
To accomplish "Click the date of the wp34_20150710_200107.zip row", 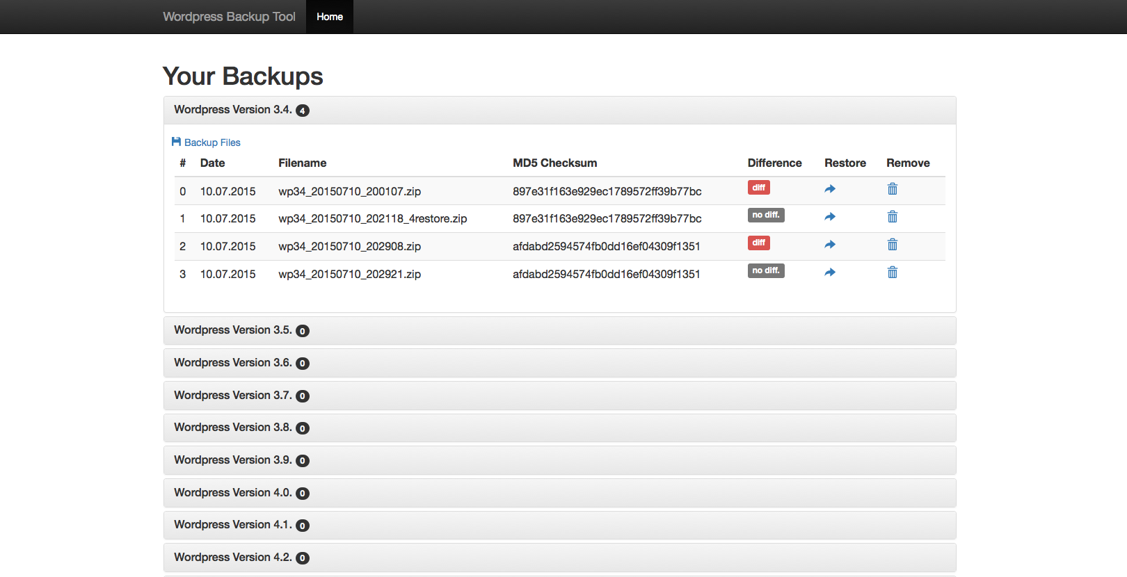I will (227, 191).
